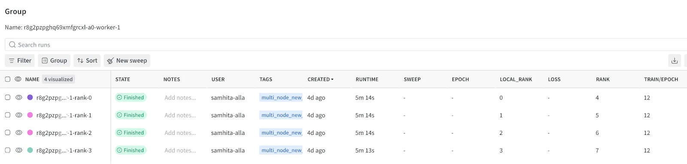Click the RUNTIME column header
This screenshot has width=687, height=164.
click(x=367, y=79)
